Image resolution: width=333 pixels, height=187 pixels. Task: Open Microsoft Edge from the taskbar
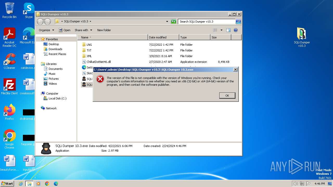[56, 184]
